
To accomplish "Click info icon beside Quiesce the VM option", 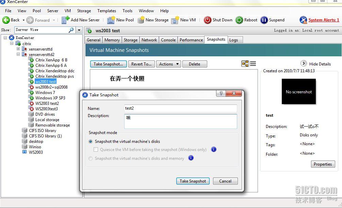I will pyautogui.click(x=214, y=150).
